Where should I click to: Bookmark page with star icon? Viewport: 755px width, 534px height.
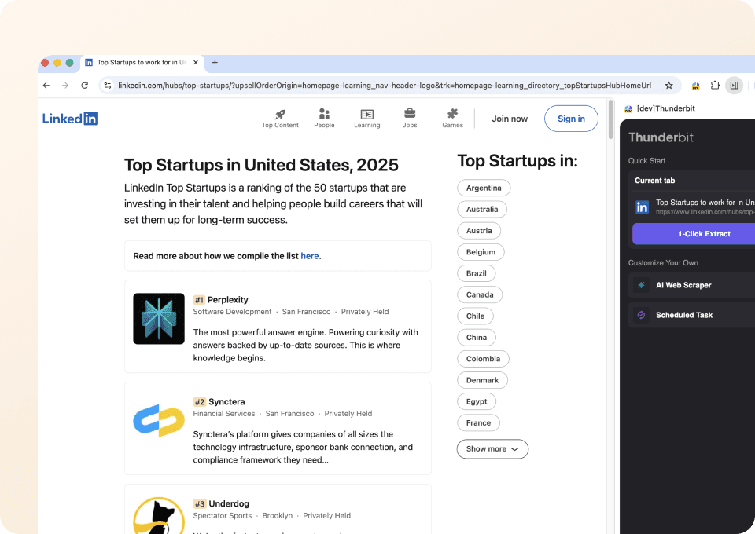pos(669,86)
